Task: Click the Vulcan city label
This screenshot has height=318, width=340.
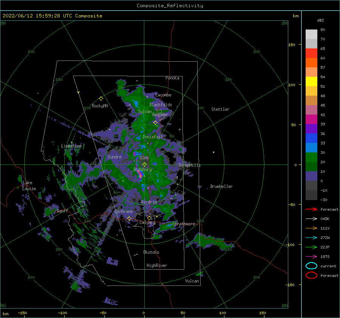Action: point(192,281)
